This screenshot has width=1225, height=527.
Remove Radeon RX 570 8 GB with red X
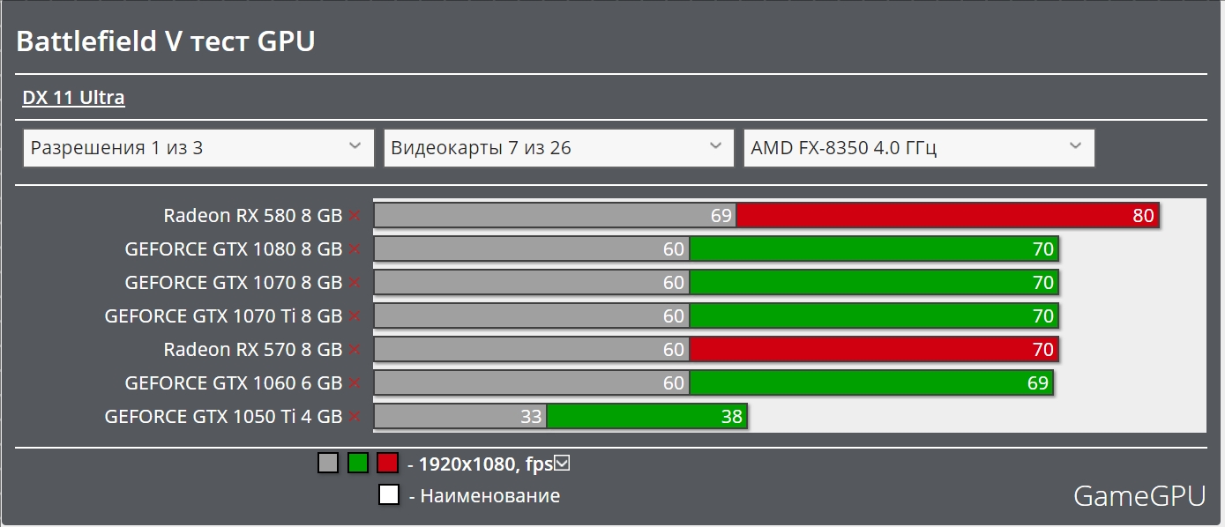click(355, 350)
